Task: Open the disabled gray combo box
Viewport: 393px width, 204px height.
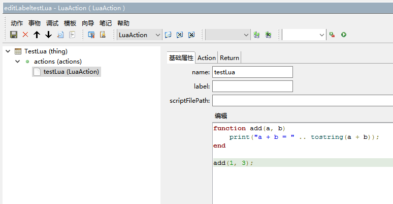Action: (x=227, y=35)
